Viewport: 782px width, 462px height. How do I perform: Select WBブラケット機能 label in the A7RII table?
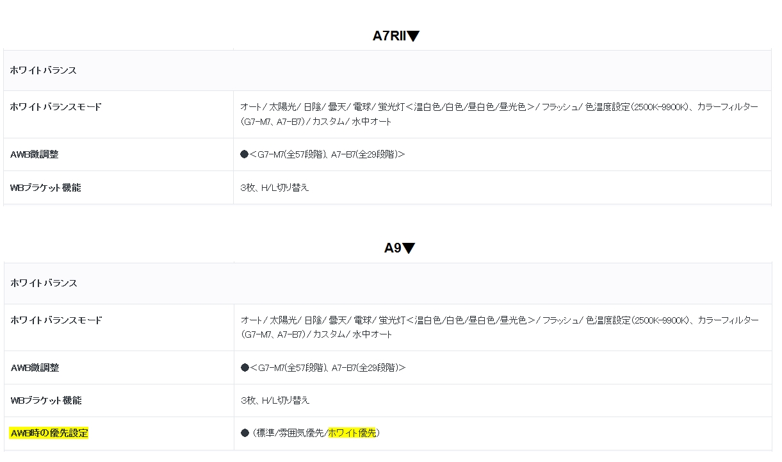[45, 188]
